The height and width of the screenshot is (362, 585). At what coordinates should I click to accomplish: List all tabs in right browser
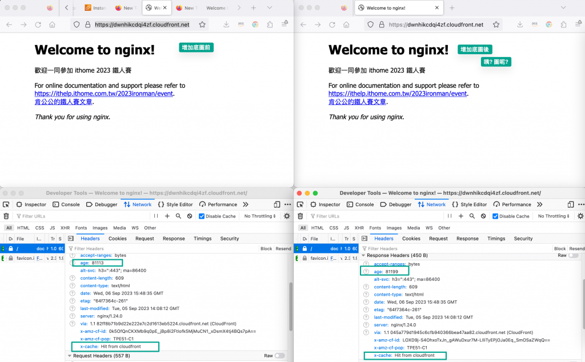(x=563, y=8)
